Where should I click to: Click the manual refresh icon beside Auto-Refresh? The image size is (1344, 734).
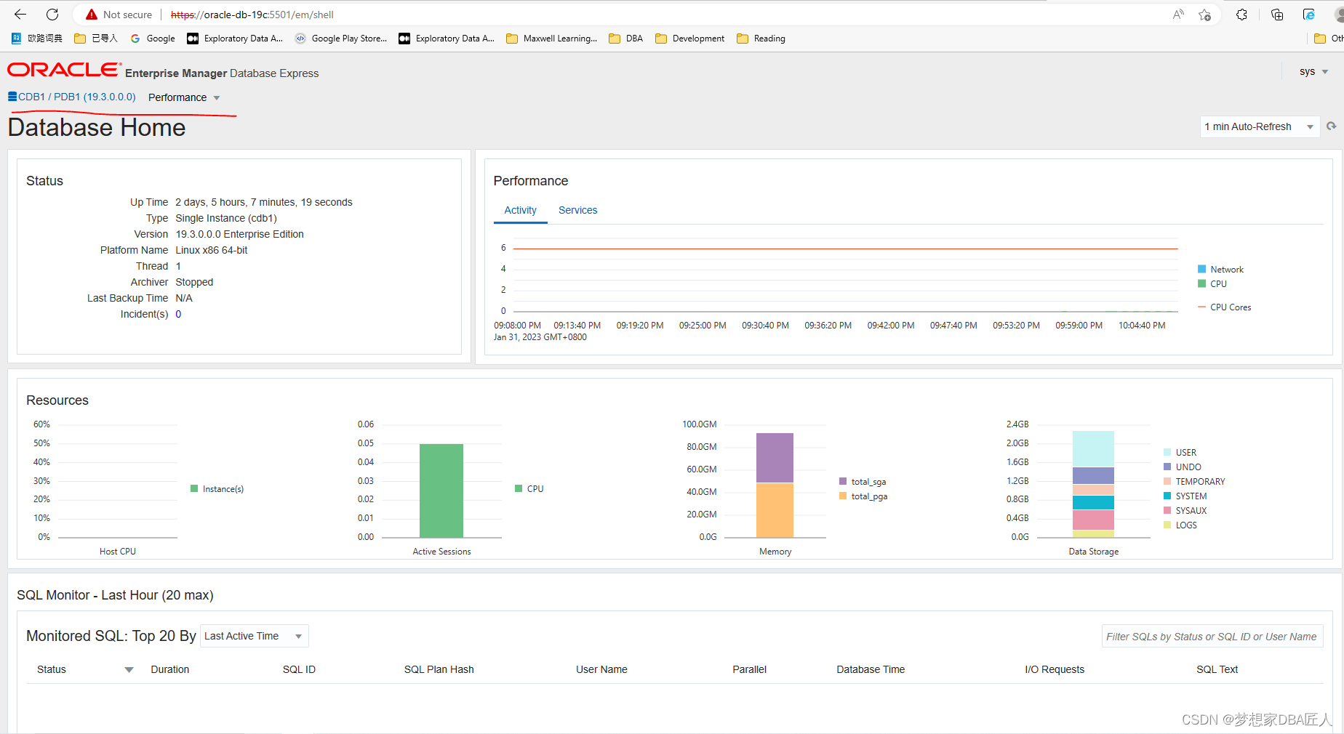pyautogui.click(x=1332, y=126)
